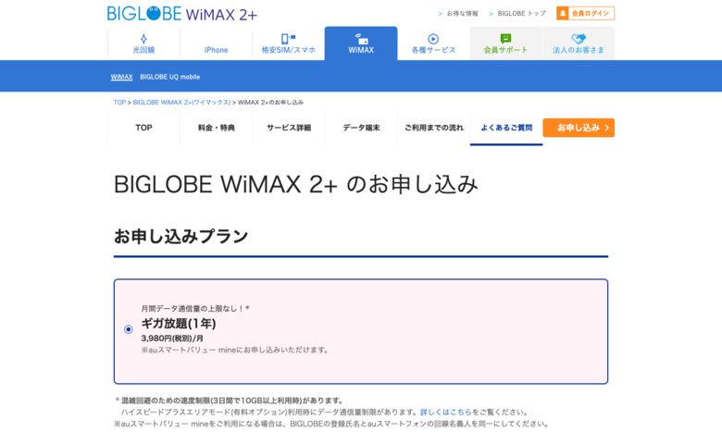This screenshot has height=444, width=722.
Task: Open the 料金・特典 menu item
Action: click(x=217, y=128)
